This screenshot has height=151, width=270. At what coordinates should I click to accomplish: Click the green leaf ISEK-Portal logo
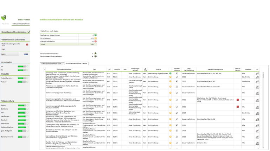(4, 18)
